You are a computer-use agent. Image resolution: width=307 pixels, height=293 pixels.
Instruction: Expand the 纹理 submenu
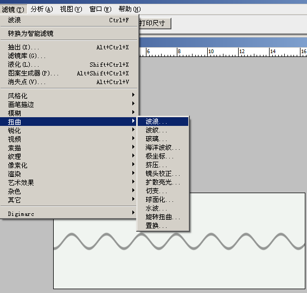[68, 156]
